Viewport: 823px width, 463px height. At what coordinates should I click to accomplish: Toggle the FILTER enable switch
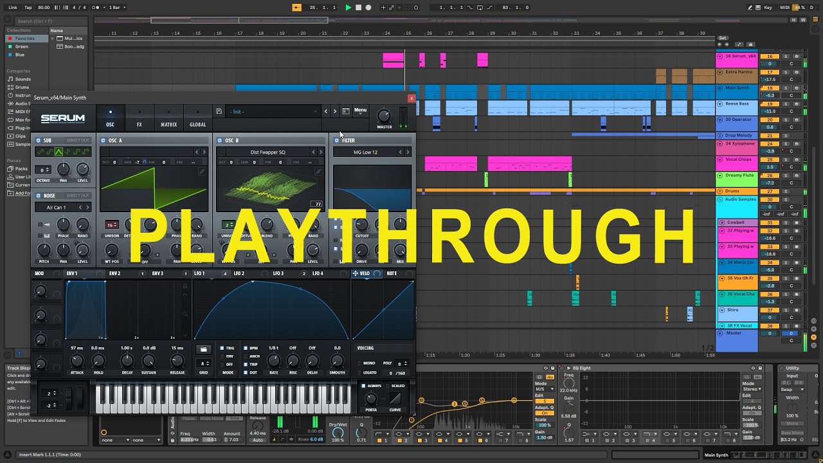pyautogui.click(x=337, y=140)
